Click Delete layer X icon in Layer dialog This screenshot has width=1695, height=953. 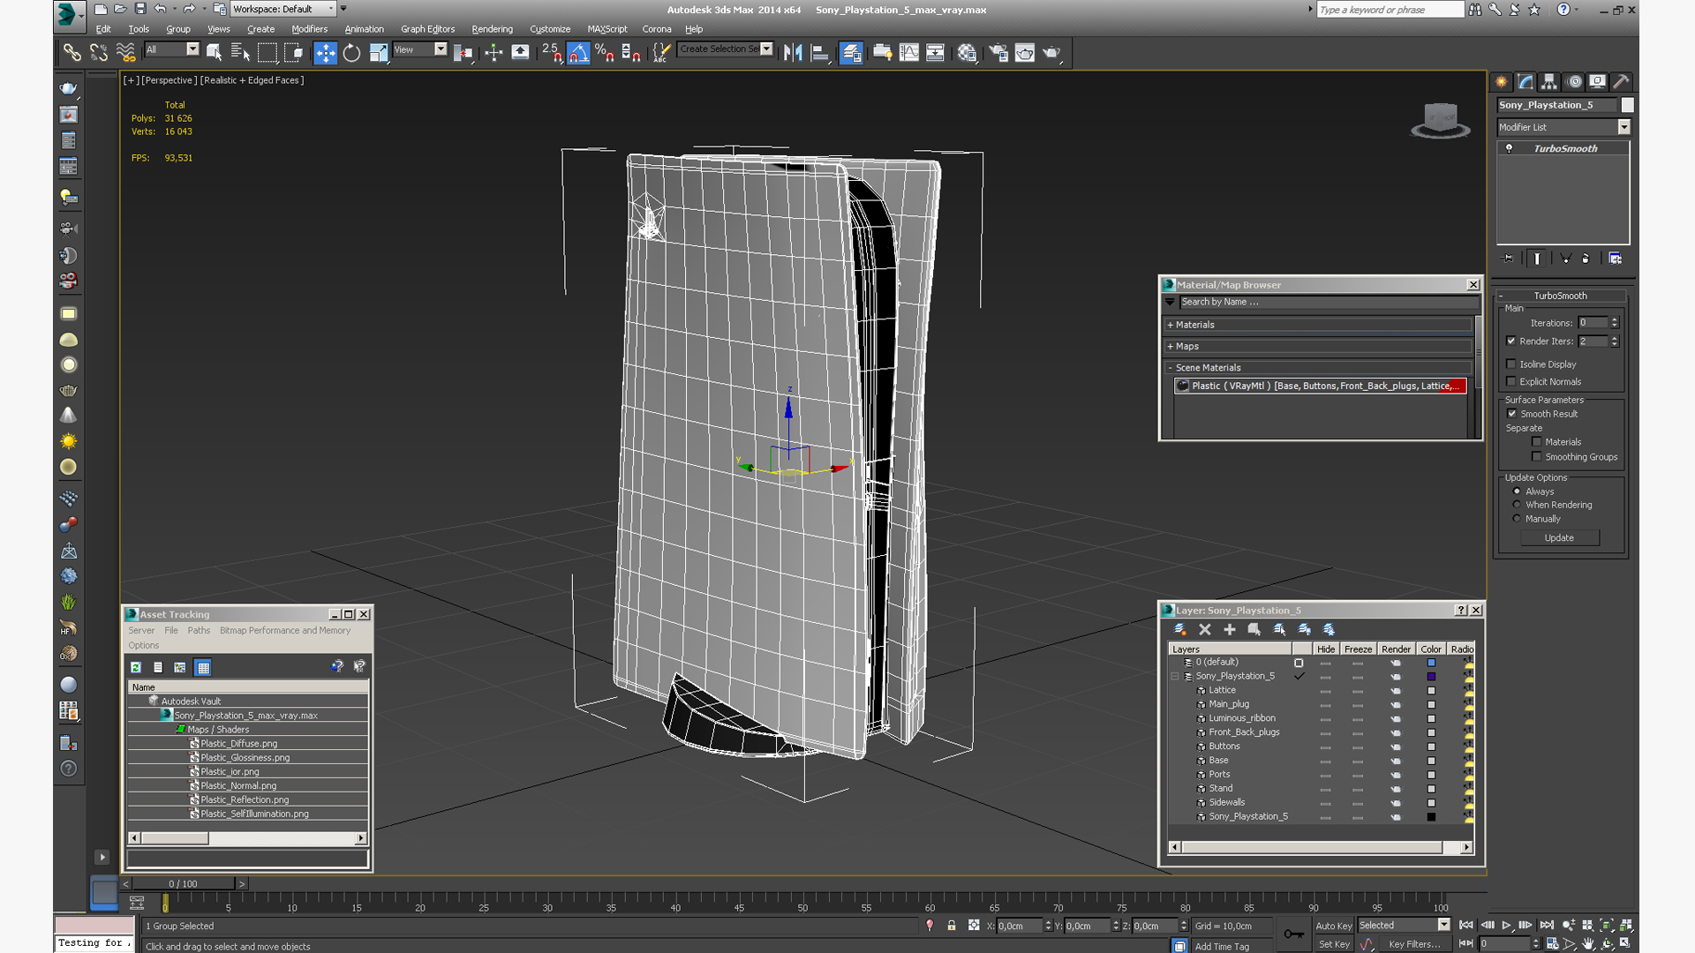click(x=1205, y=629)
